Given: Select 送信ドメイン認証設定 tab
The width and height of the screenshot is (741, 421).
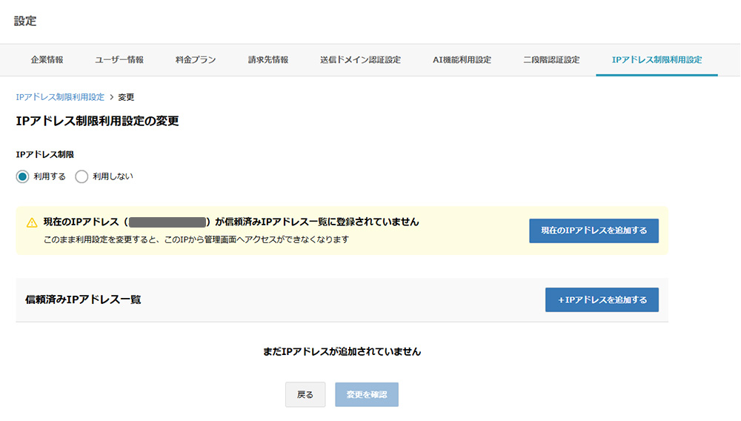Looking at the screenshot, I should click(360, 60).
